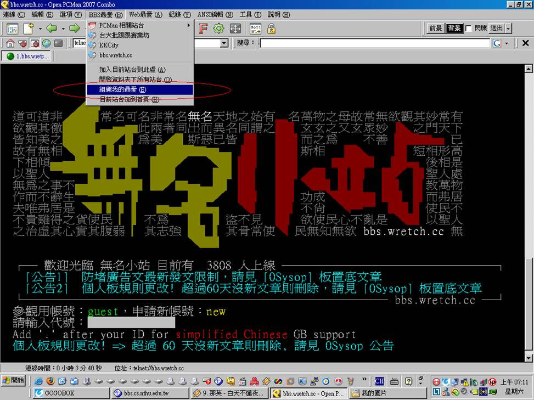This screenshot has height=400, width=534.
Task: Click the Google search engine icon
Action: coord(497,43)
